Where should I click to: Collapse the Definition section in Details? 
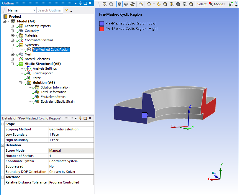3,145
